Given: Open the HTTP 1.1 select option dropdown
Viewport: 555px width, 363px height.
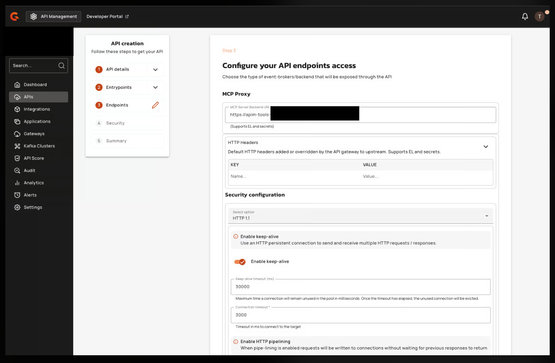Looking at the screenshot, I should click(361, 215).
